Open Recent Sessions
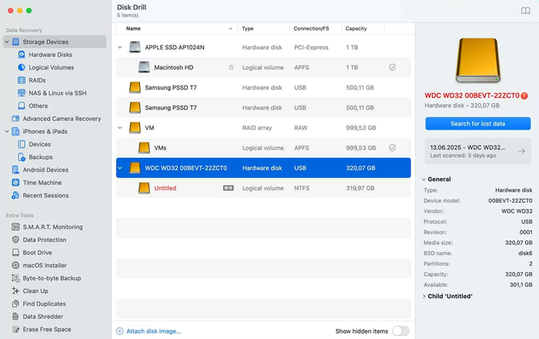This screenshot has height=339, width=539. (45, 195)
